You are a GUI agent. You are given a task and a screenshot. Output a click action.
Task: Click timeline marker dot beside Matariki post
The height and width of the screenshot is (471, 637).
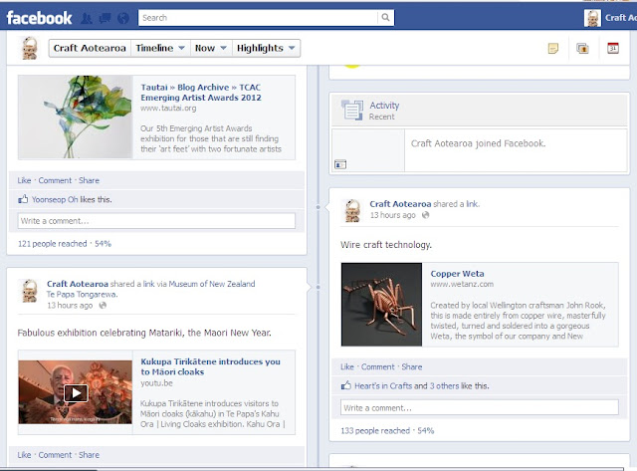tap(318, 287)
